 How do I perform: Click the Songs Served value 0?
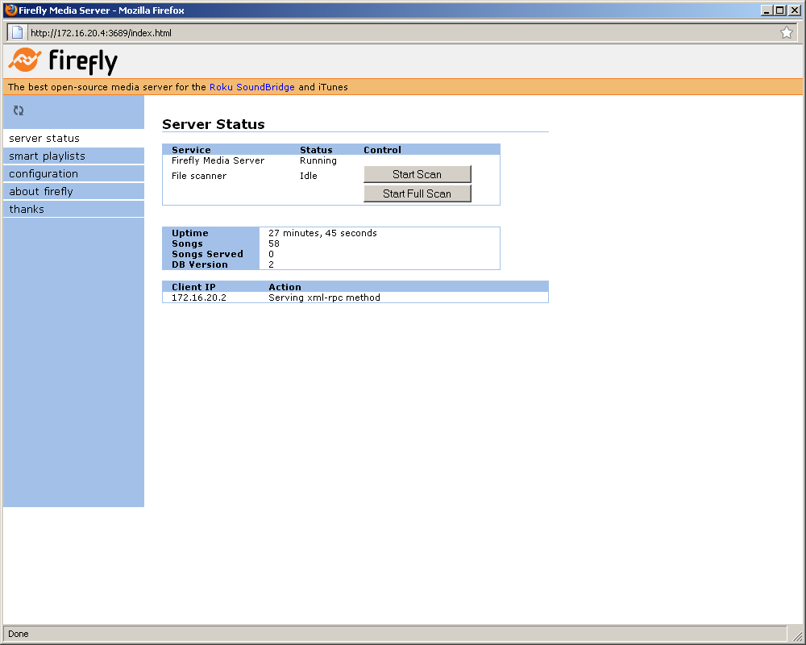click(x=271, y=254)
